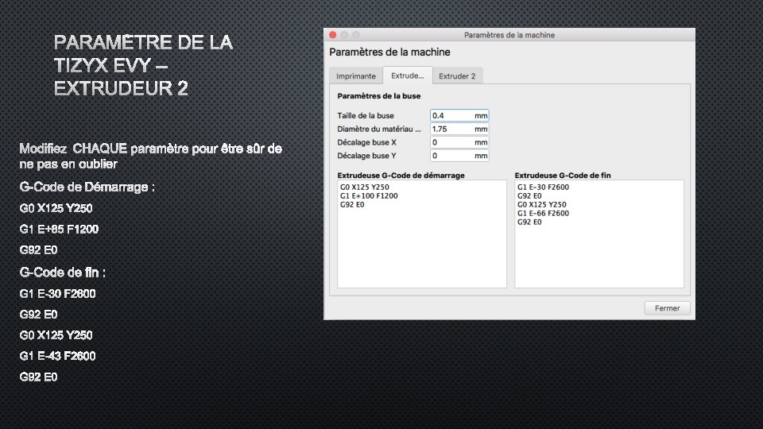763x429 pixels.
Task: Edit the Taille de la buse field
Action: pos(459,115)
